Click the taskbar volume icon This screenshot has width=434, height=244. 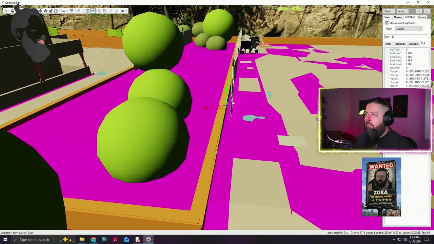pyautogui.click(x=405, y=240)
